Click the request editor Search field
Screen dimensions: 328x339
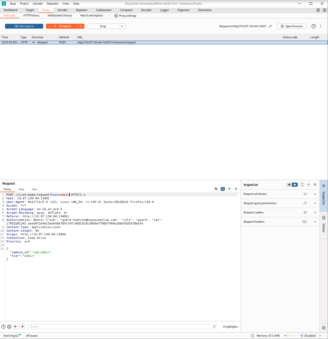point(121,327)
